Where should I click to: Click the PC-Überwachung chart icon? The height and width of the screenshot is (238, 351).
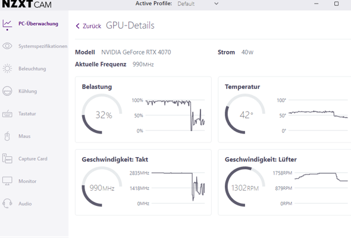point(7,24)
